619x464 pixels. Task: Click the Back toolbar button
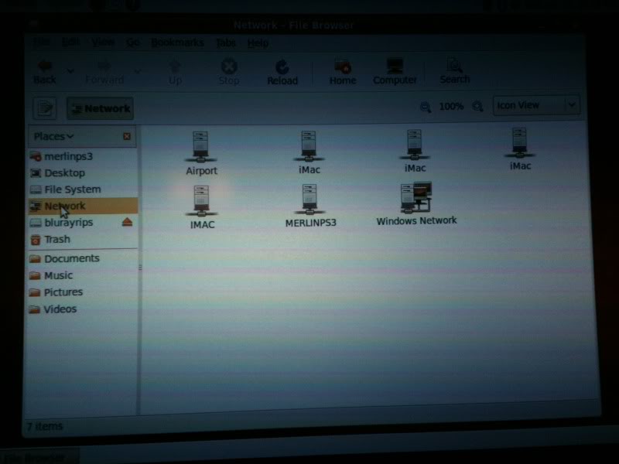[45, 72]
